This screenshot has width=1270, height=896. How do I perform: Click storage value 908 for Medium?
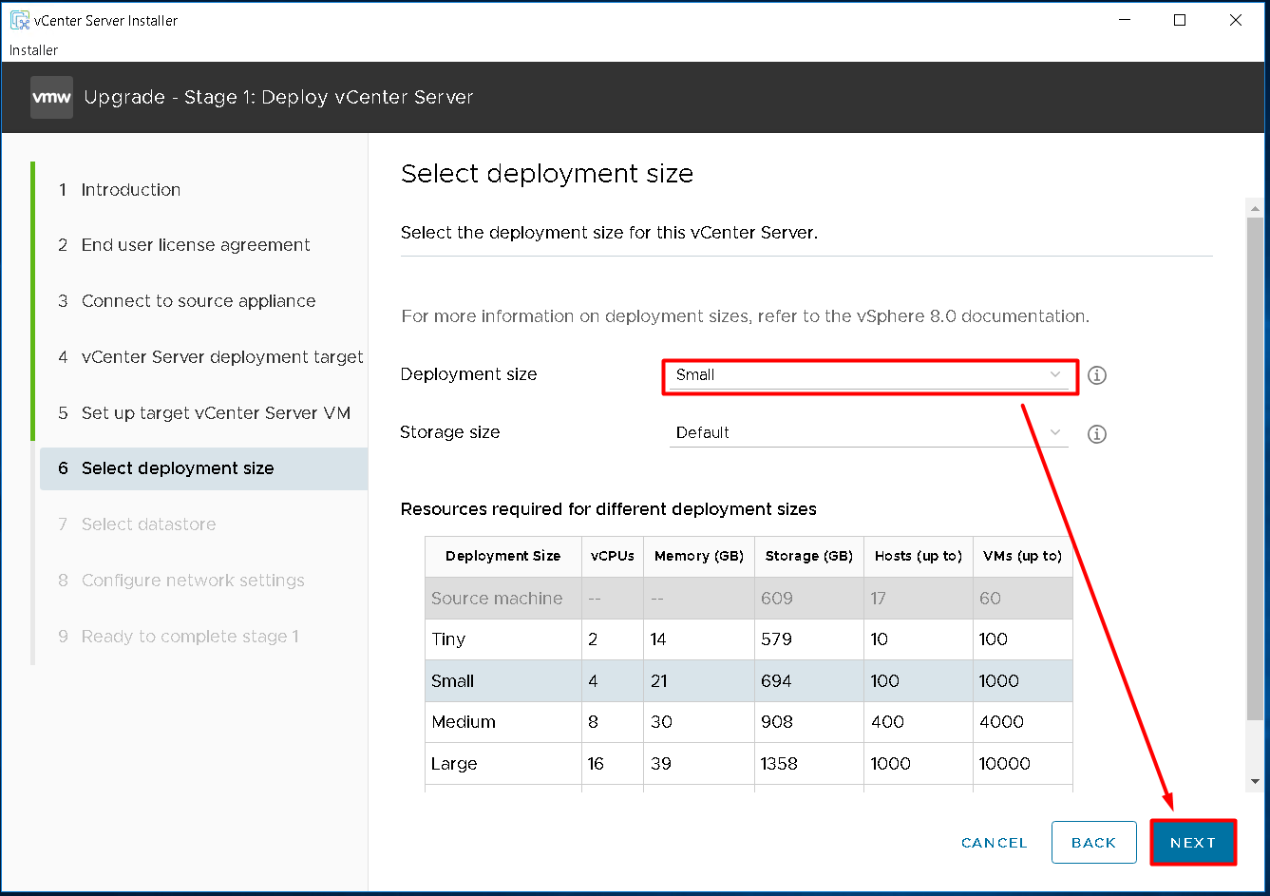(x=777, y=722)
